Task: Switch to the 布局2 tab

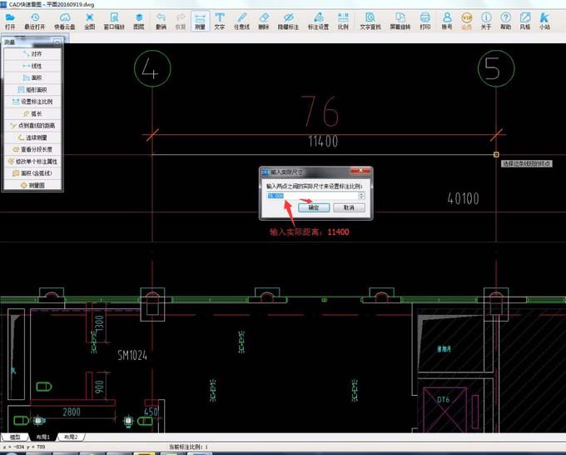Action: pyautogui.click(x=71, y=437)
